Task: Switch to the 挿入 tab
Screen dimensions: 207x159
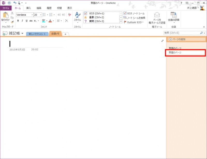Action: click(28, 8)
